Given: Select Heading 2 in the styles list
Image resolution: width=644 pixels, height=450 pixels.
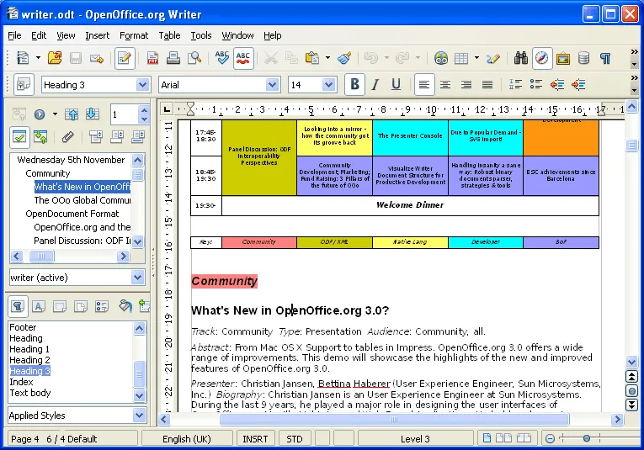Looking at the screenshot, I should 29,360.
